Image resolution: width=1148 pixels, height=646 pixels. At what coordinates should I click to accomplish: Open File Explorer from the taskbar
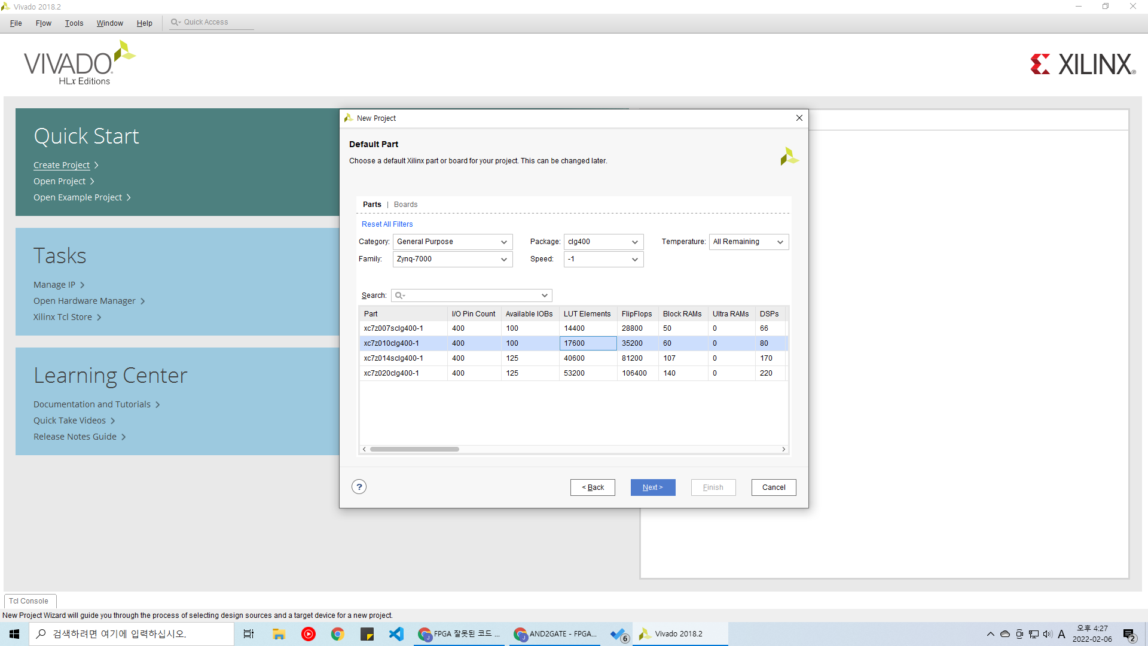coord(279,634)
